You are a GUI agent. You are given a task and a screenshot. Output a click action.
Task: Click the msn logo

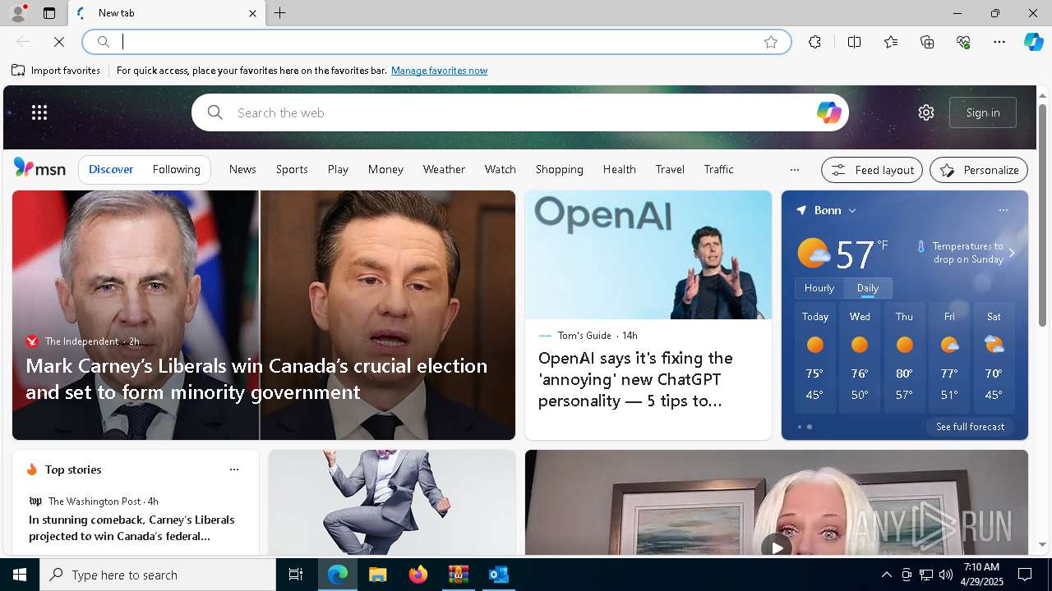pyautogui.click(x=39, y=168)
